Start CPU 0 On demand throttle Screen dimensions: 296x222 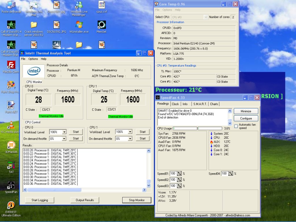point(76,138)
